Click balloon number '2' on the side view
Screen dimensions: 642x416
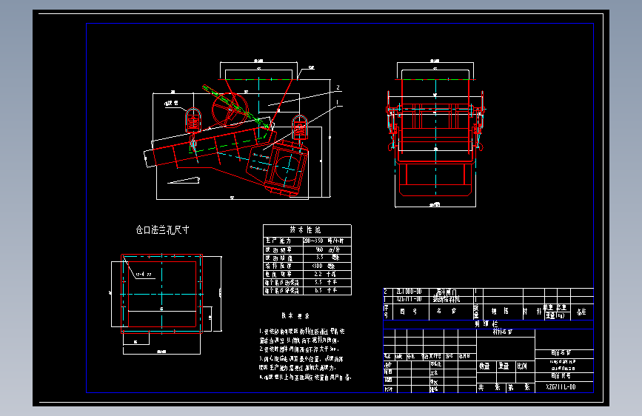click(338, 87)
